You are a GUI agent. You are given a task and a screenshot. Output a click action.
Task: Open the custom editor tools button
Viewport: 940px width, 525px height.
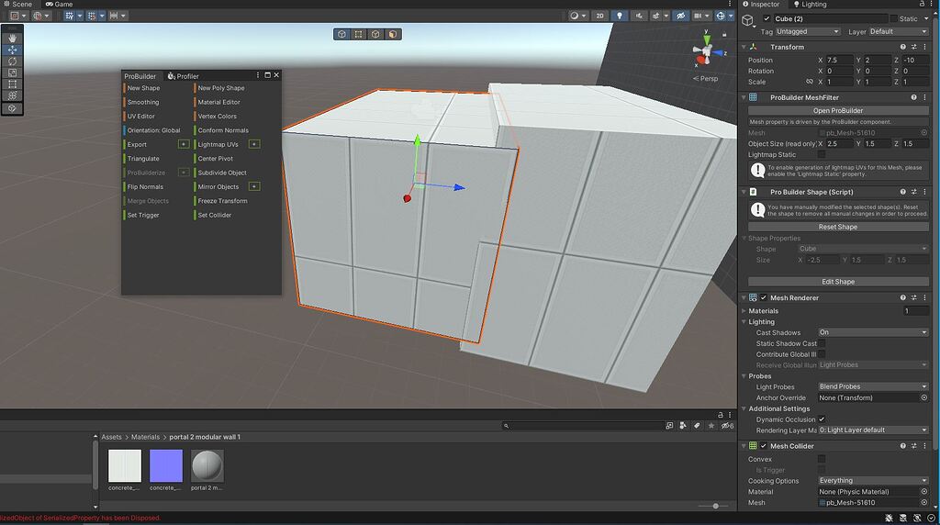point(12,108)
